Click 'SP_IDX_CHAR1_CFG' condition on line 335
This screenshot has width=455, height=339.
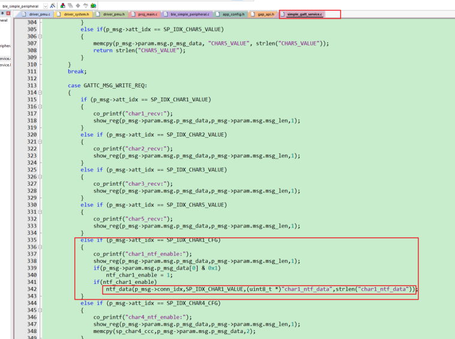coord(192,240)
